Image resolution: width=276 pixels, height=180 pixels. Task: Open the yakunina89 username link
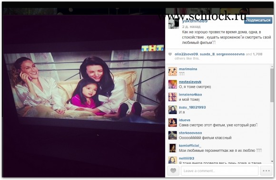click(195, 21)
